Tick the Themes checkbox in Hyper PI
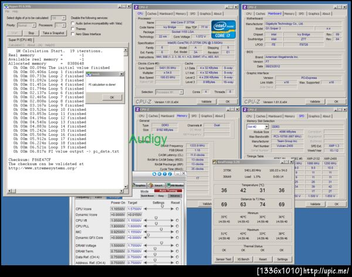Screen dimensions: 352x277 (73, 29)
